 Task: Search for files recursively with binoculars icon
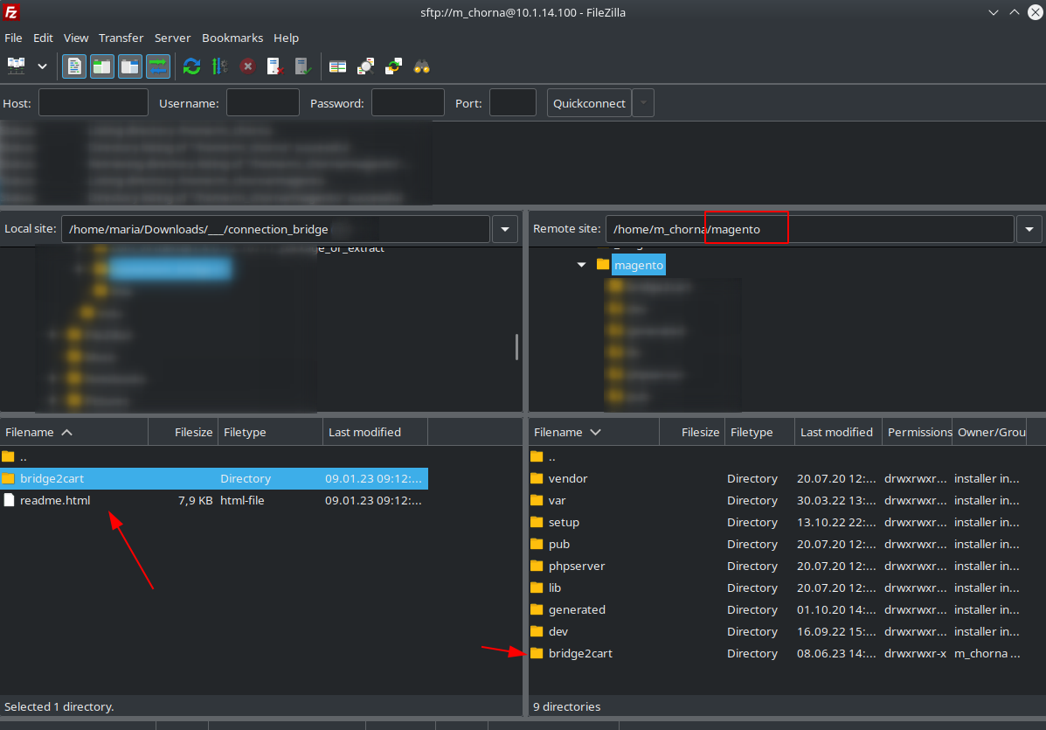(421, 66)
